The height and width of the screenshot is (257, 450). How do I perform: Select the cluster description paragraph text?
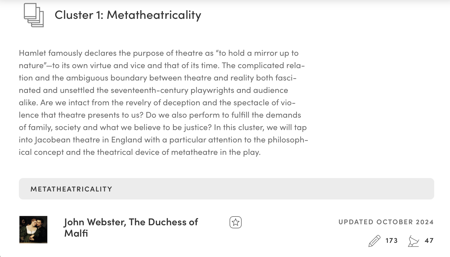tap(163, 103)
